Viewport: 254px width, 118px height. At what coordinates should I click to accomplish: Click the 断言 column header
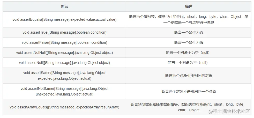64,6
